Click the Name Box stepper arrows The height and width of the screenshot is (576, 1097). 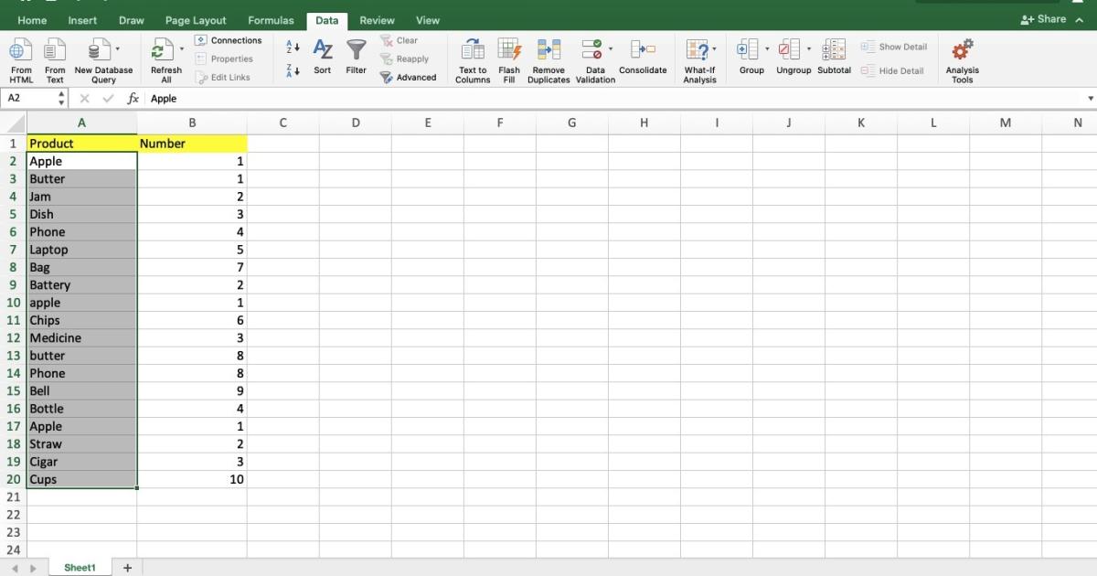[x=61, y=98]
